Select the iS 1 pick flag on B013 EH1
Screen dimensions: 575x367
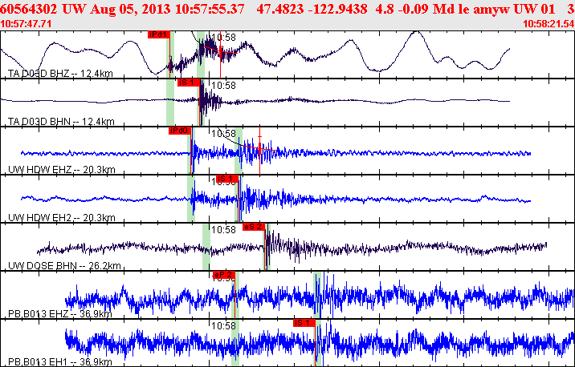coord(304,323)
